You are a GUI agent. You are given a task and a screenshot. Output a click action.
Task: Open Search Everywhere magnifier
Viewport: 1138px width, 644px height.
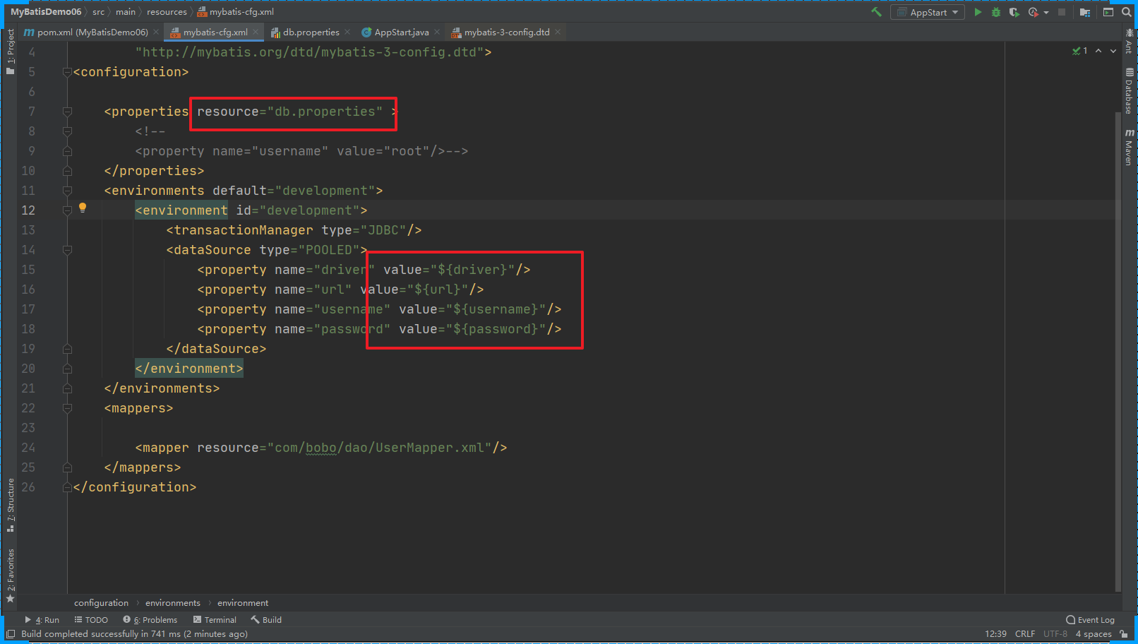[x=1127, y=12]
